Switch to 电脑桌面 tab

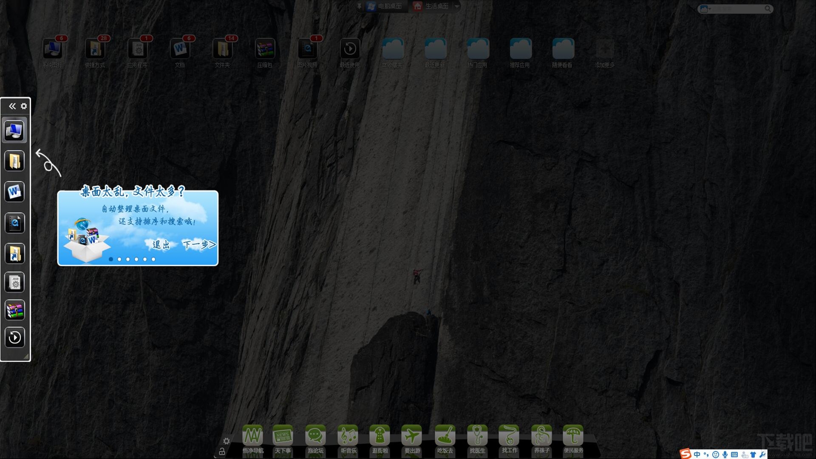[x=385, y=6]
